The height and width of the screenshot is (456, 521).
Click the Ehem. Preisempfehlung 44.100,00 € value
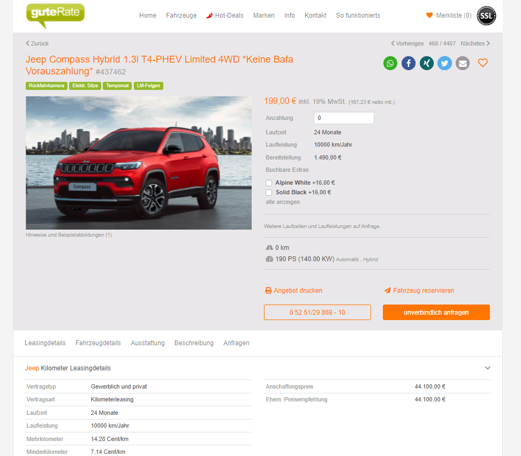(x=430, y=400)
